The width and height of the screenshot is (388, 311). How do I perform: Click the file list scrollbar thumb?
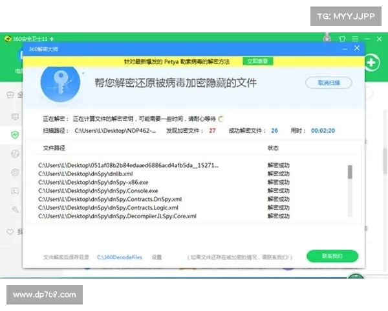(350, 172)
